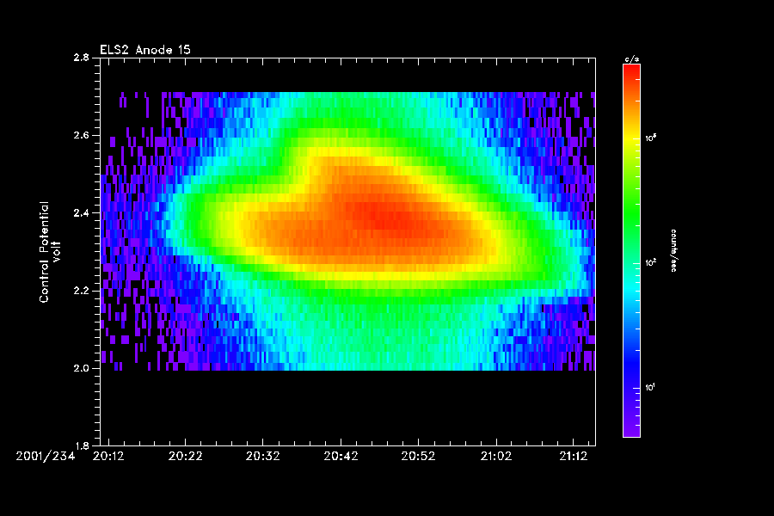This screenshot has width=774, height=516.
Task: Click the date label '2001/234'
Action: click(x=46, y=456)
